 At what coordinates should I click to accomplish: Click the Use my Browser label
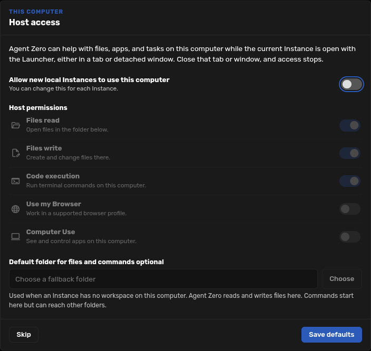point(54,204)
